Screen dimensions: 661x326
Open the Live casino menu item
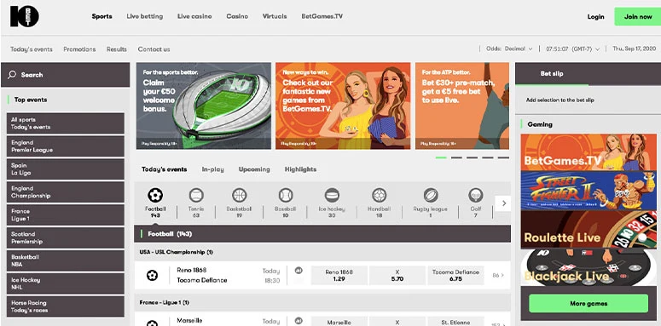coord(194,16)
